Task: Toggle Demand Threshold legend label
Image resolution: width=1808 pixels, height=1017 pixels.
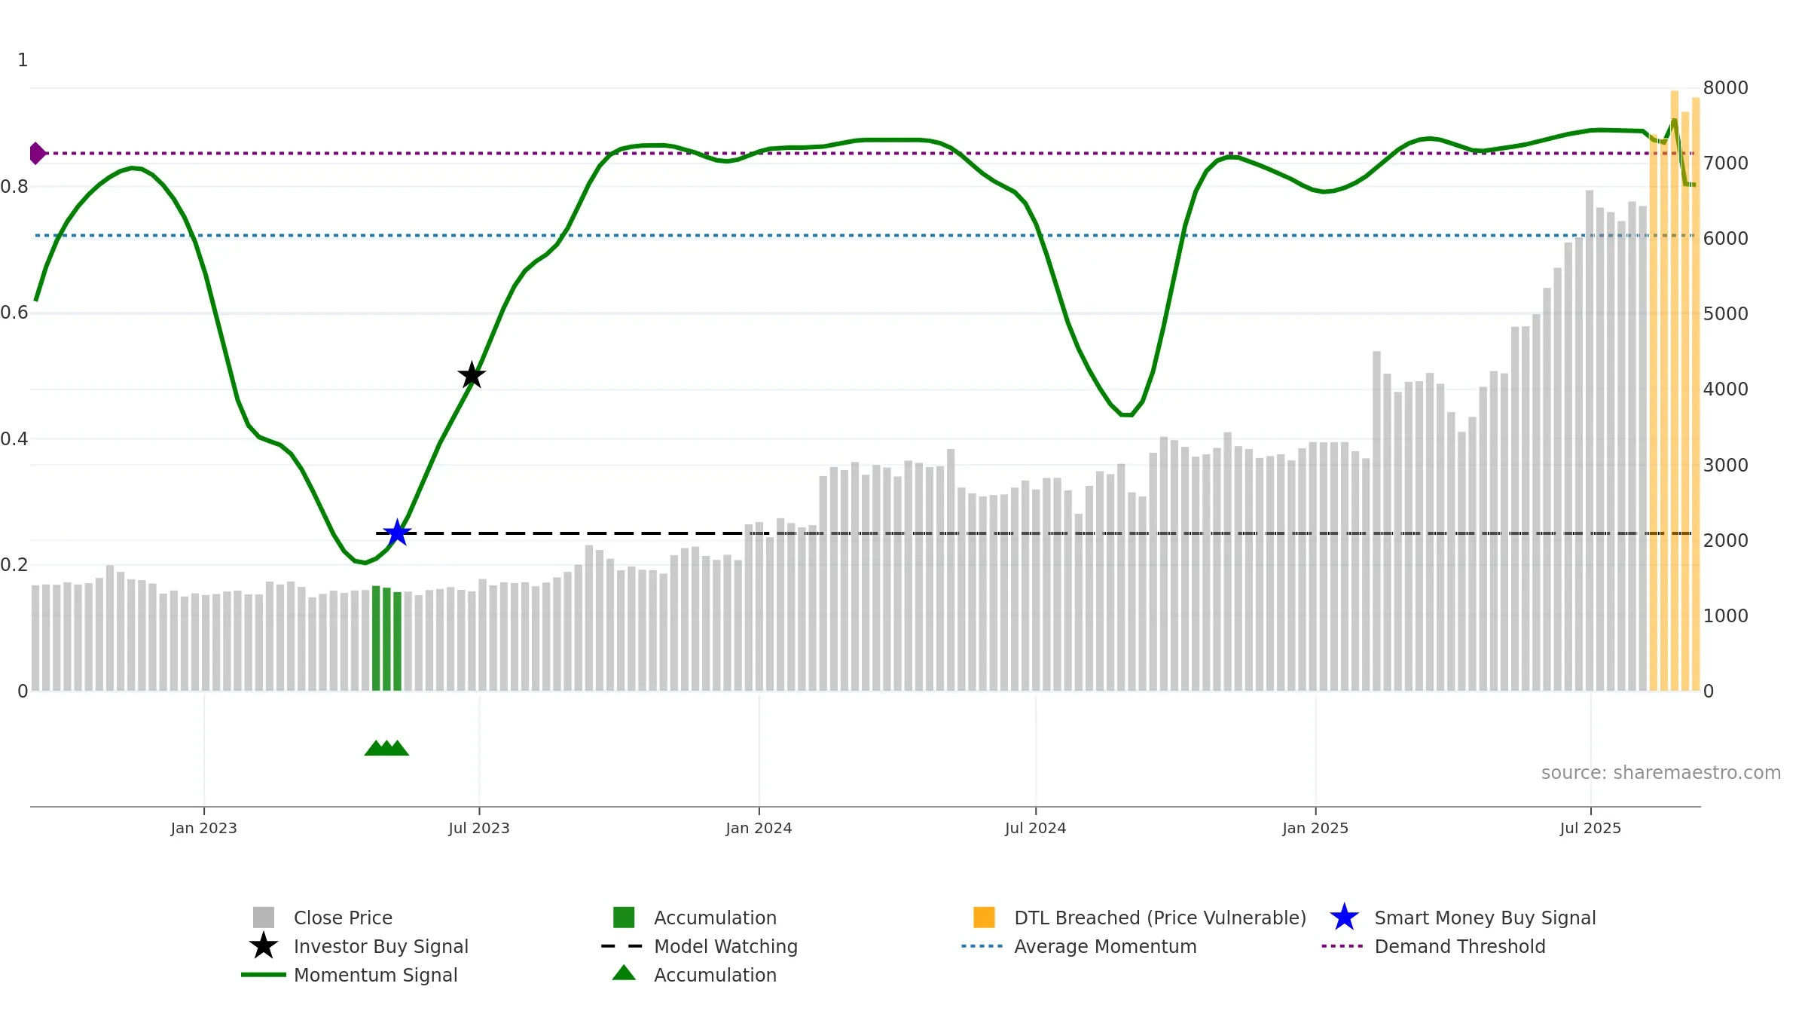Action: (x=1459, y=946)
